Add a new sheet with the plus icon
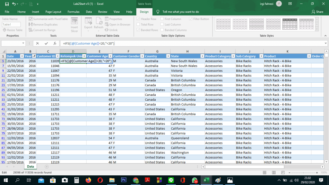The image size is (329, 185). point(47,167)
